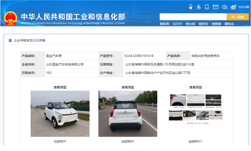Open the WeChat icon
The image size is (251, 151).
[x=225, y=7]
